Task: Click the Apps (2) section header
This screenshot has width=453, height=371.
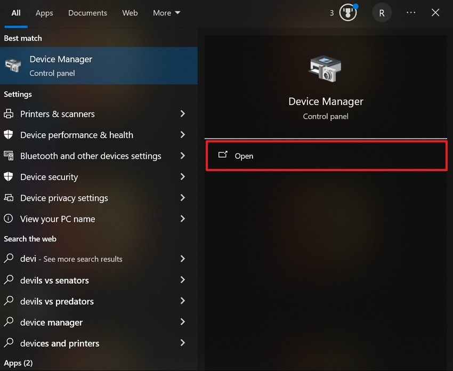Action: tap(18, 362)
